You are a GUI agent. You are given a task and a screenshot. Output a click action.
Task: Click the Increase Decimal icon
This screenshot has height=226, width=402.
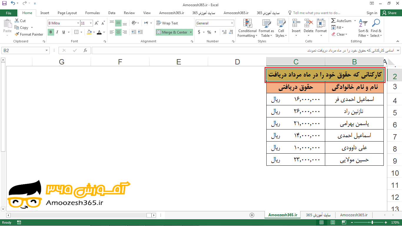225,32
